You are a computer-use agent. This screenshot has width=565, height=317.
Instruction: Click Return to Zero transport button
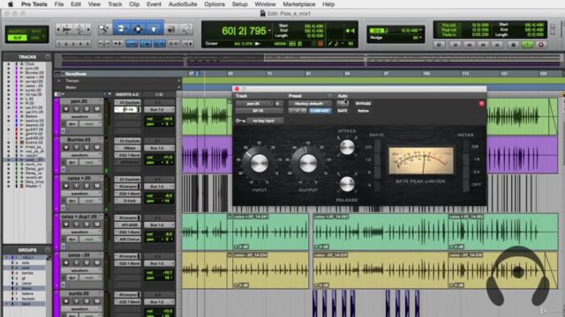tap(456, 45)
